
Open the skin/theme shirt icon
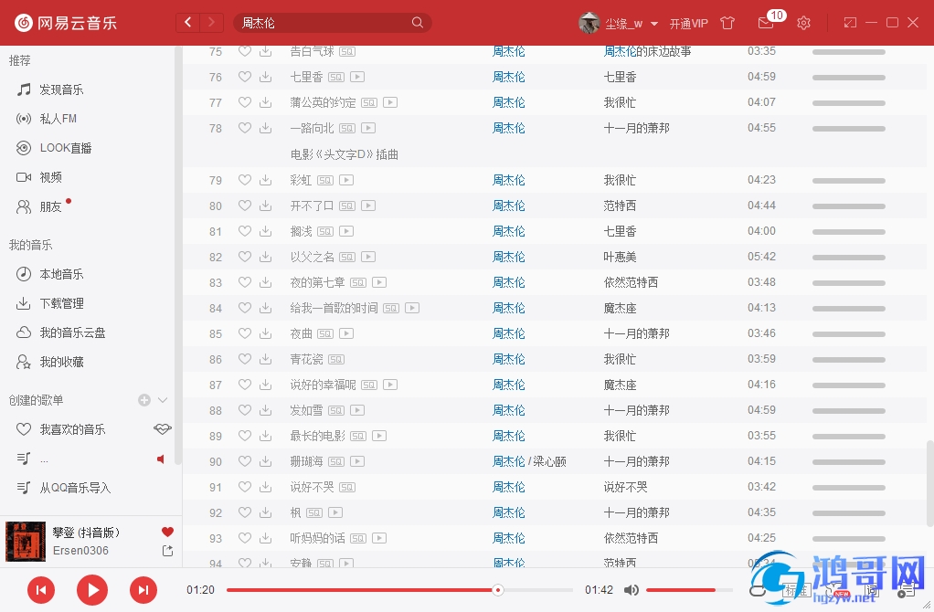click(x=727, y=23)
